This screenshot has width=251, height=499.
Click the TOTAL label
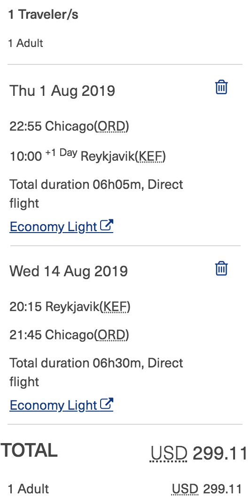29,450
